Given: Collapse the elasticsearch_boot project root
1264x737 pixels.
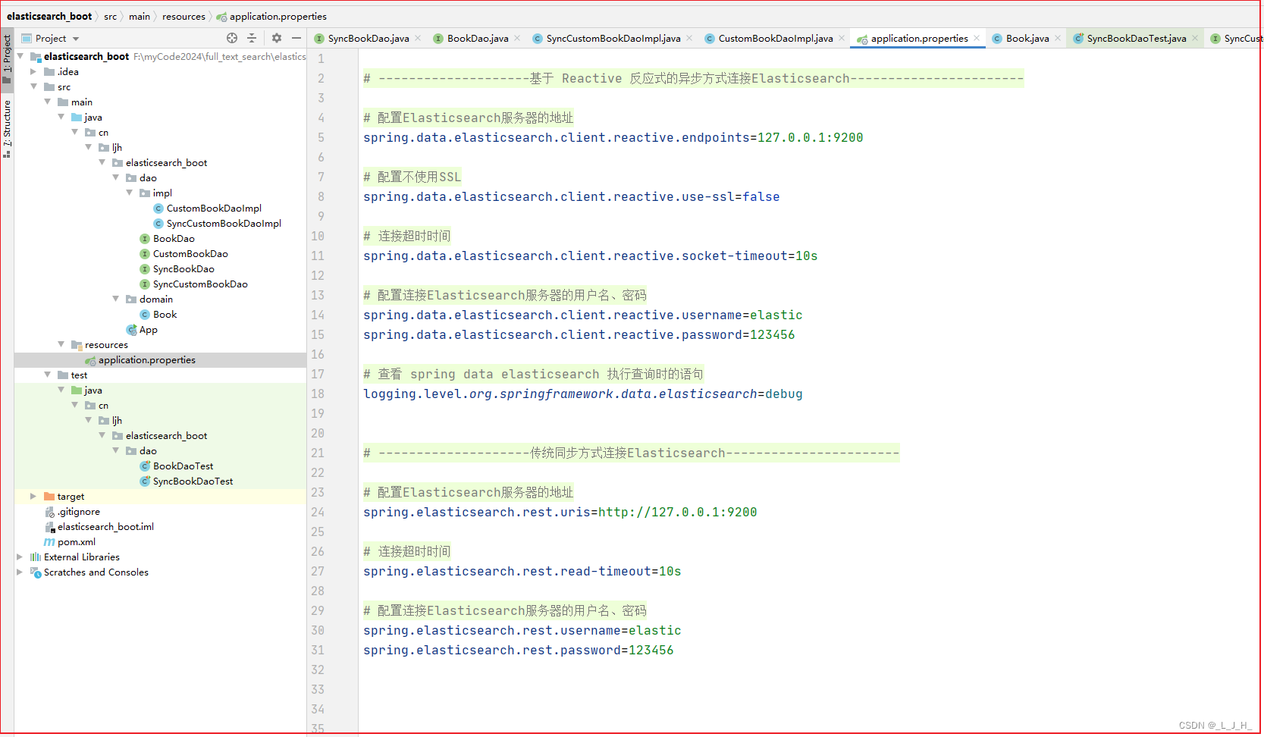Looking at the screenshot, I should tap(20, 56).
